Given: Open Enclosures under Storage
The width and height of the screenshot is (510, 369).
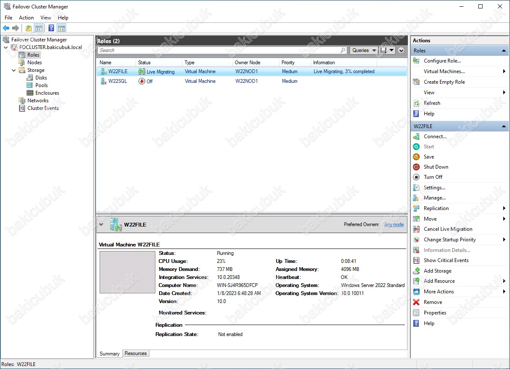Looking at the screenshot, I should coord(47,93).
